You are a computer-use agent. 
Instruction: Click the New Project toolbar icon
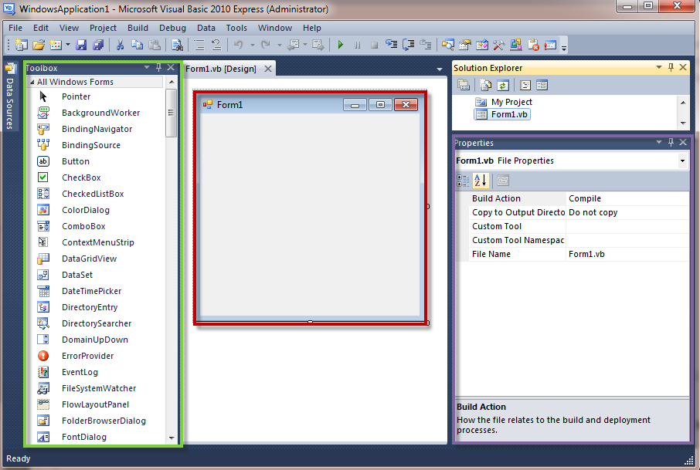pos(21,45)
